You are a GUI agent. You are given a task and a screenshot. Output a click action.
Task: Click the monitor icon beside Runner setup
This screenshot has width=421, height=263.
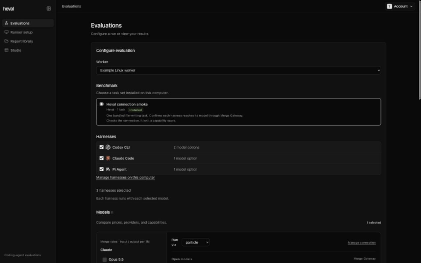click(6, 32)
